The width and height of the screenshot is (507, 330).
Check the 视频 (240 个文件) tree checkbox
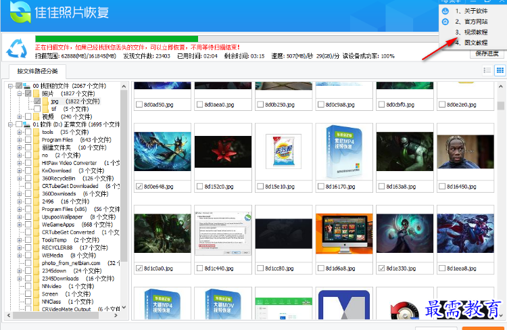pos(28,116)
